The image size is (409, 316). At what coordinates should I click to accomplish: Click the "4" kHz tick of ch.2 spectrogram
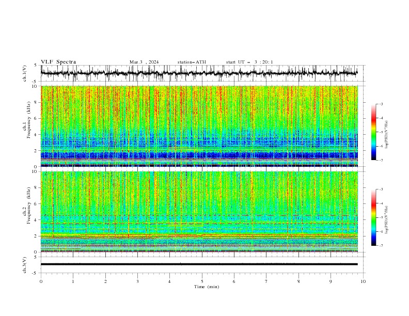[x=36, y=220]
